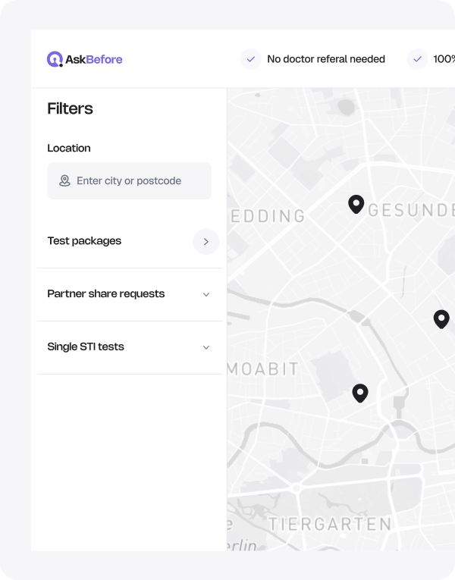This screenshot has height=580, width=455.
Task: Click the Moabit district label on map
Action: [263, 369]
